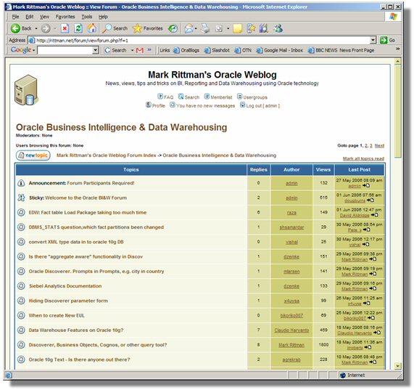Image resolution: width=414 pixels, height=390 pixels.
Task: Open Google Mail - Inbox link
Action: 280,50
